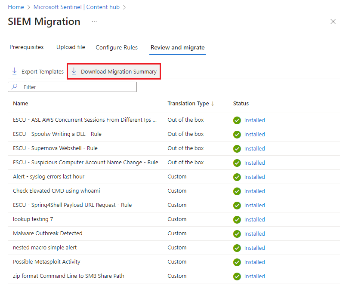The height and width of the screenshot is (295, 346).
Task: Click the magnifier icon in Filter box
Action: (15, 87)
